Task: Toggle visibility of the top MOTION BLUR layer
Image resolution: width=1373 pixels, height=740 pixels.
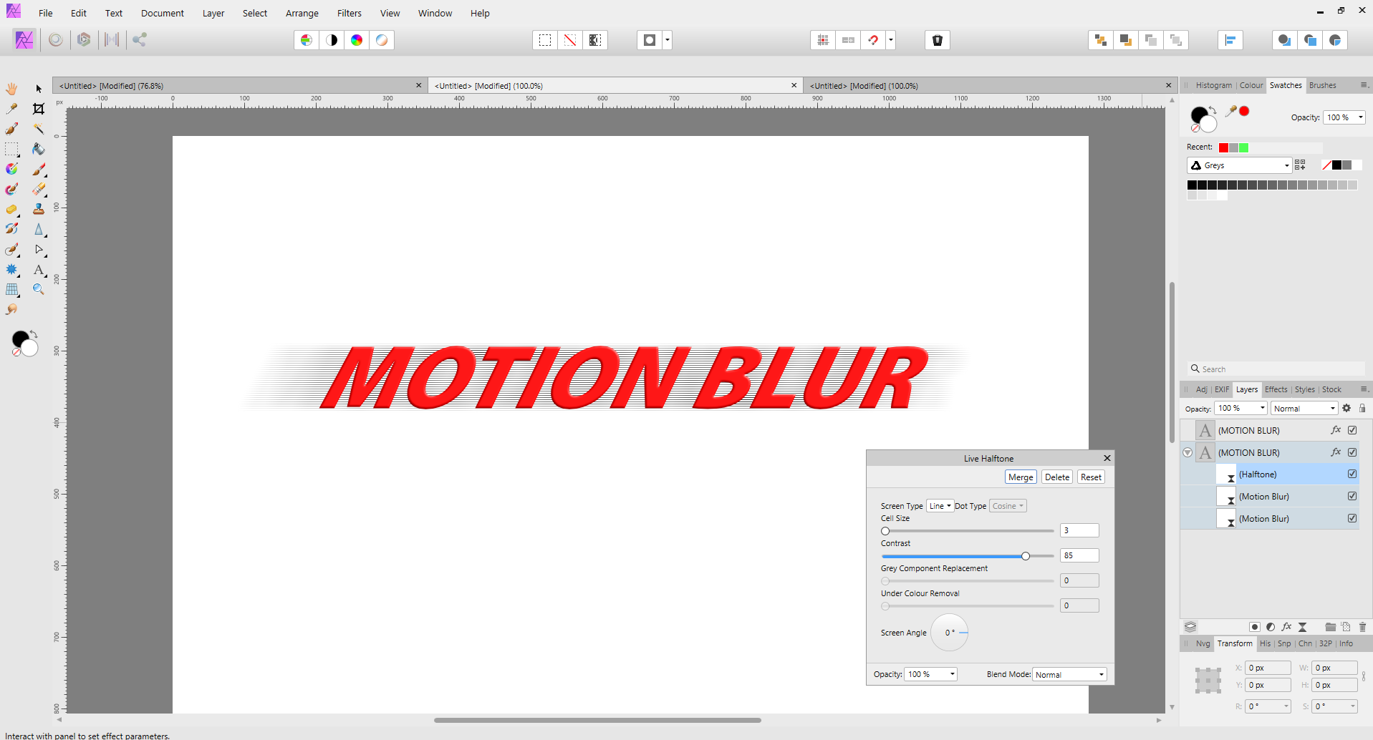Action: [1352, 430]
